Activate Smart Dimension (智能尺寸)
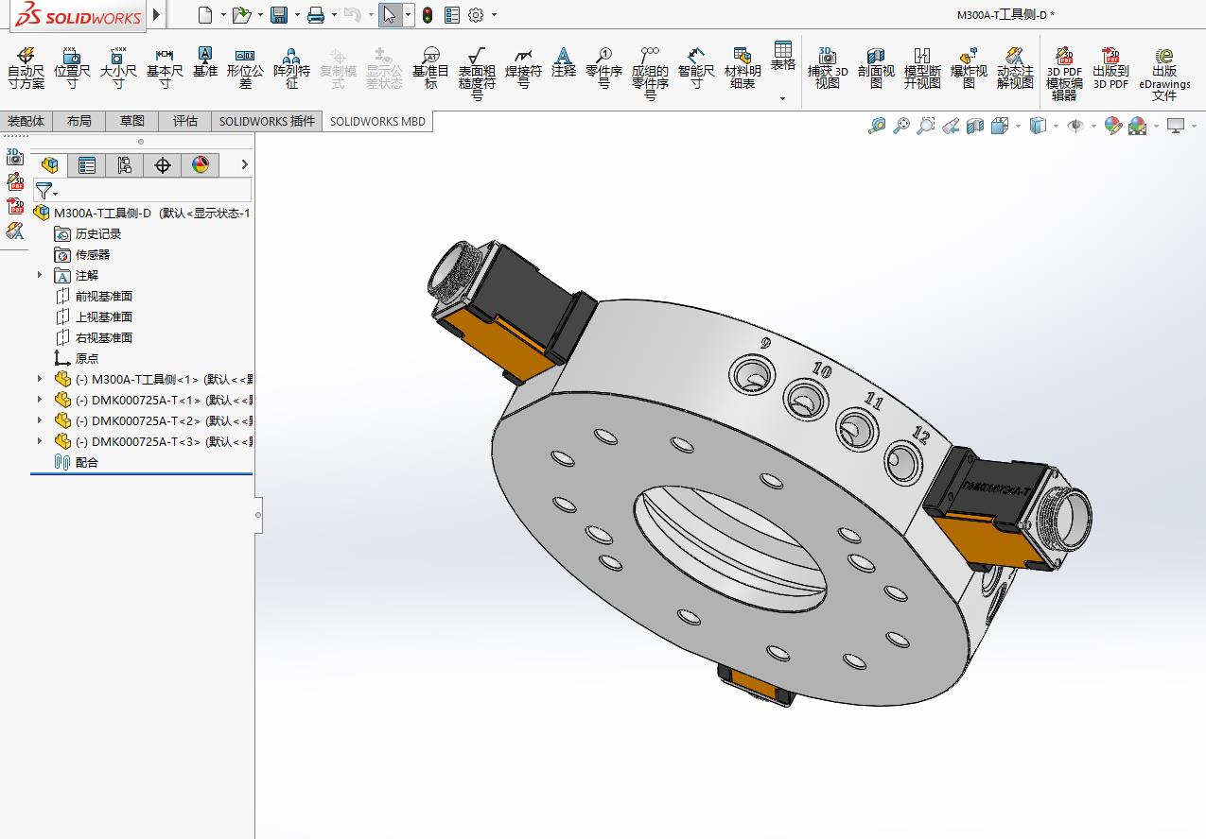The image size is (1206, 839). click(x=696, y=69)
